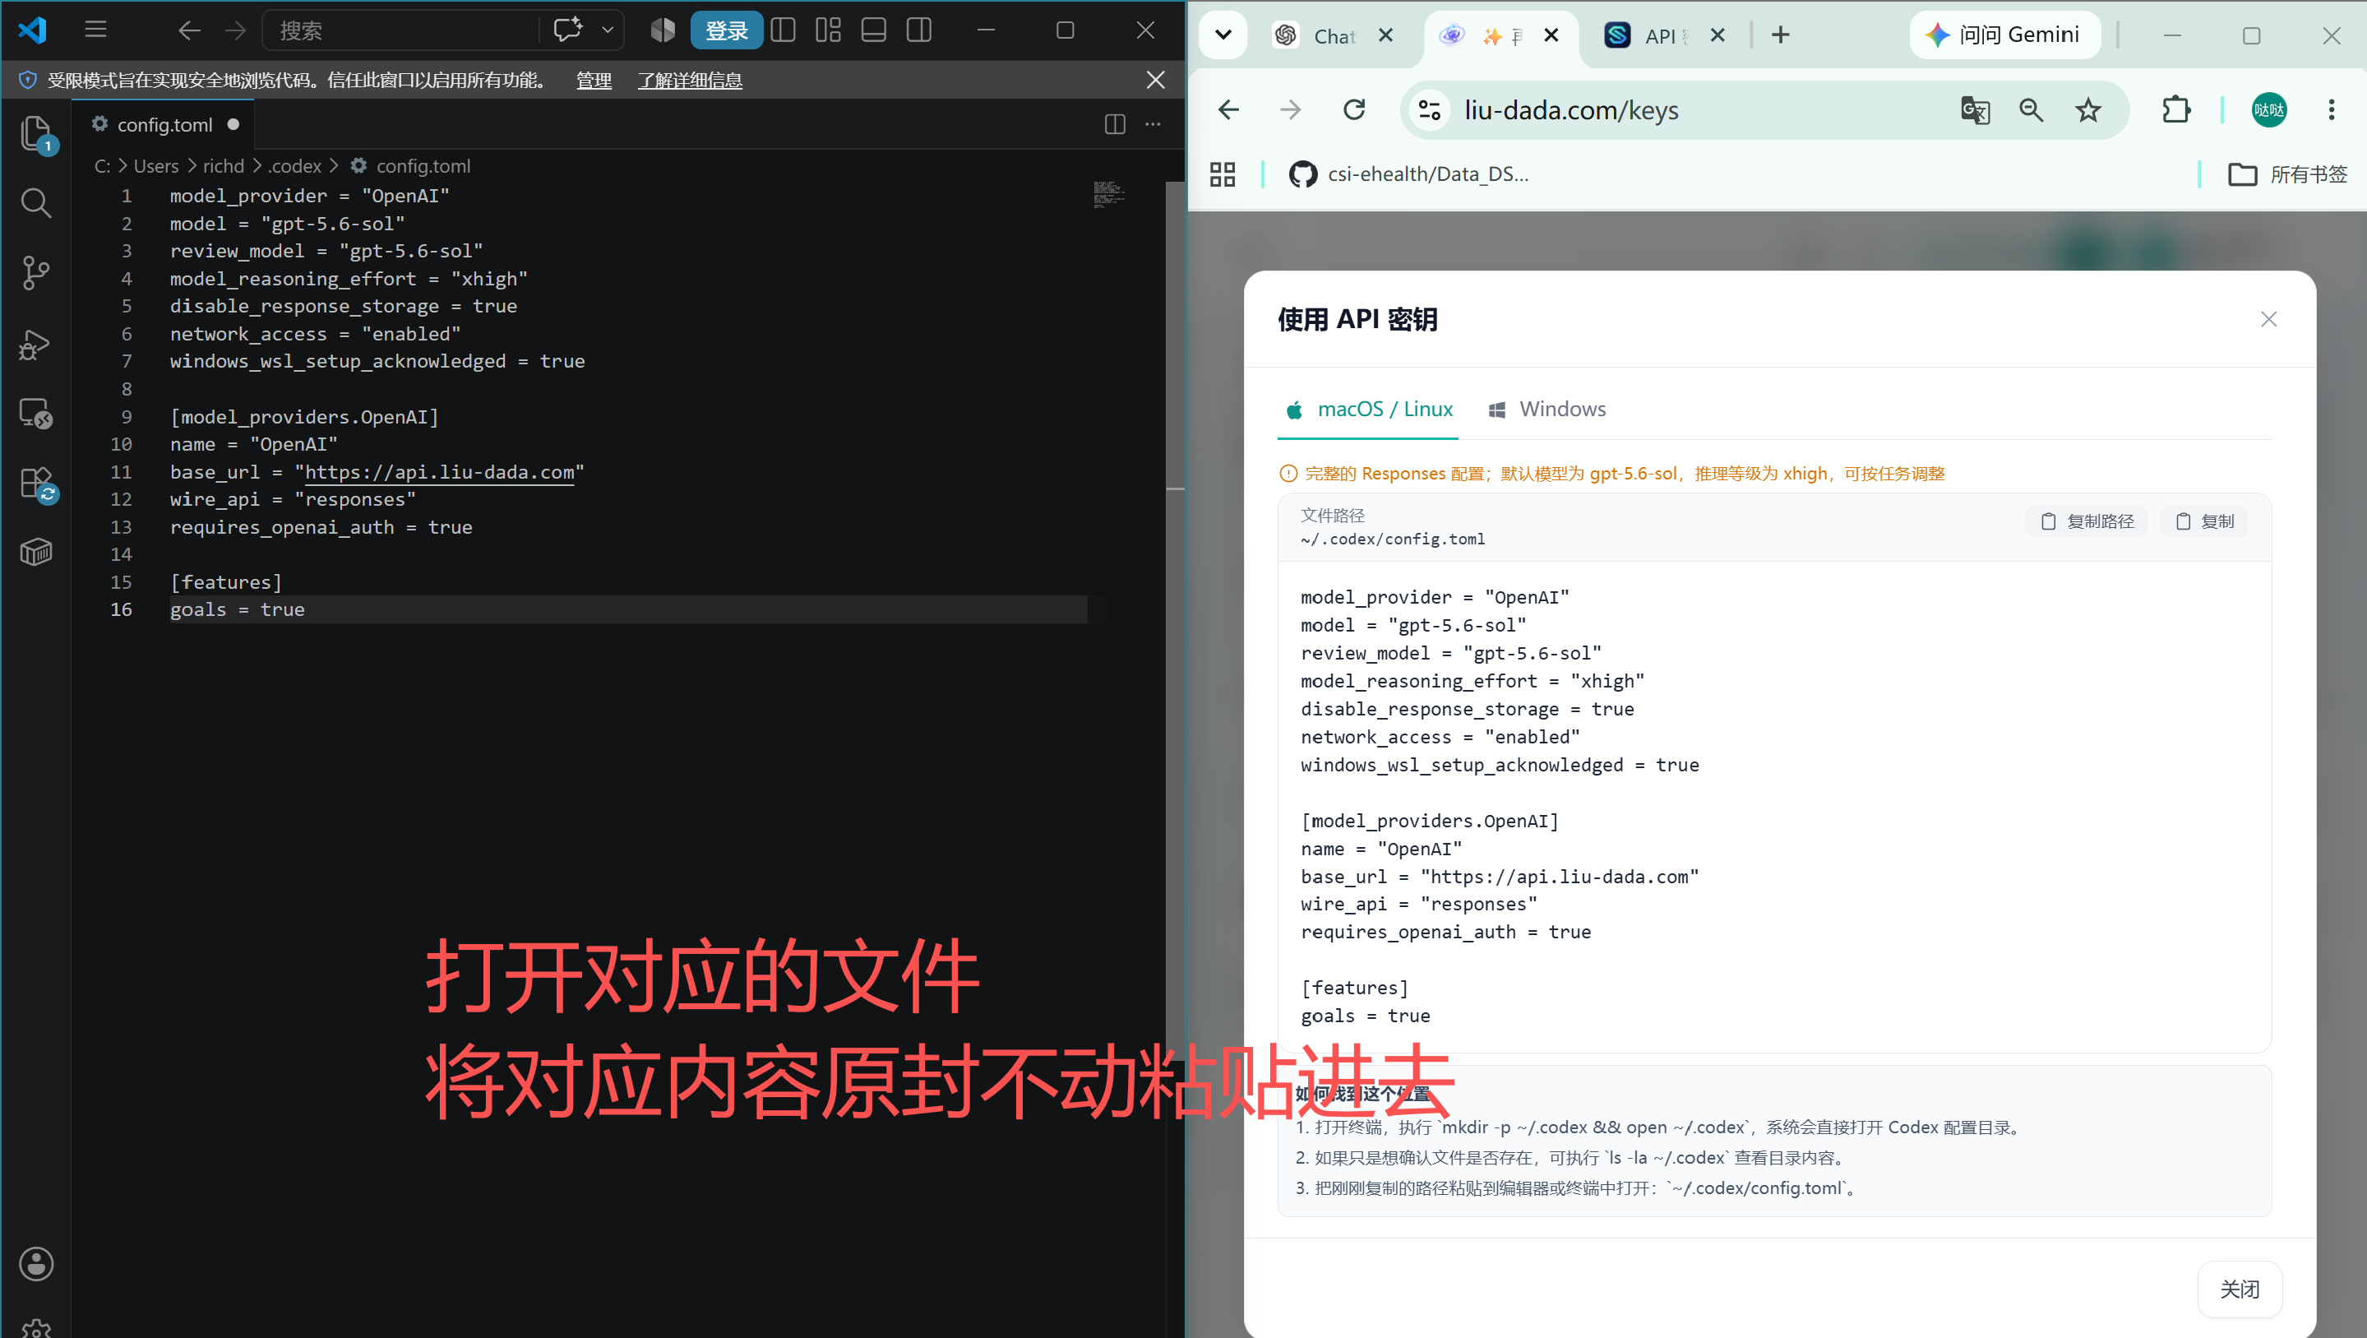Open Run and Debug view

(36, 344)
